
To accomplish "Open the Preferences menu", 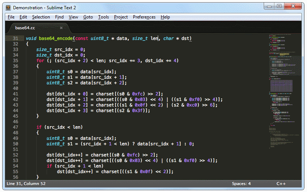I will (144, 17).
